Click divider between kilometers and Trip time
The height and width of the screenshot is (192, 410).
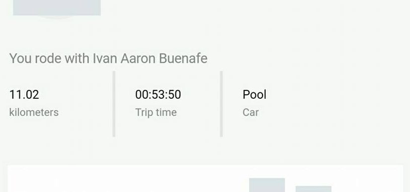[114, 104]
